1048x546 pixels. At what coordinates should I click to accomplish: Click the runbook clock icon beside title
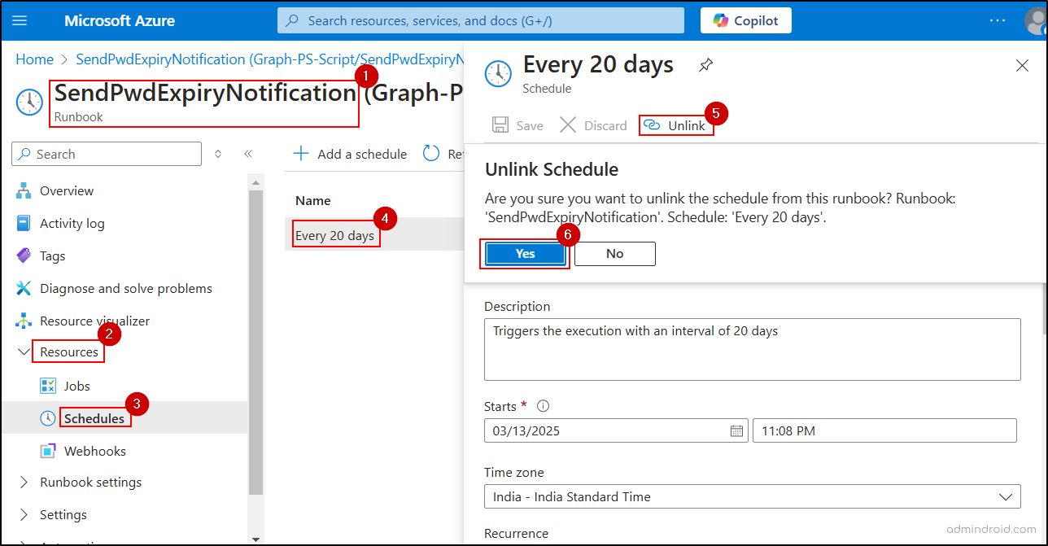click(x=30, y=102)
